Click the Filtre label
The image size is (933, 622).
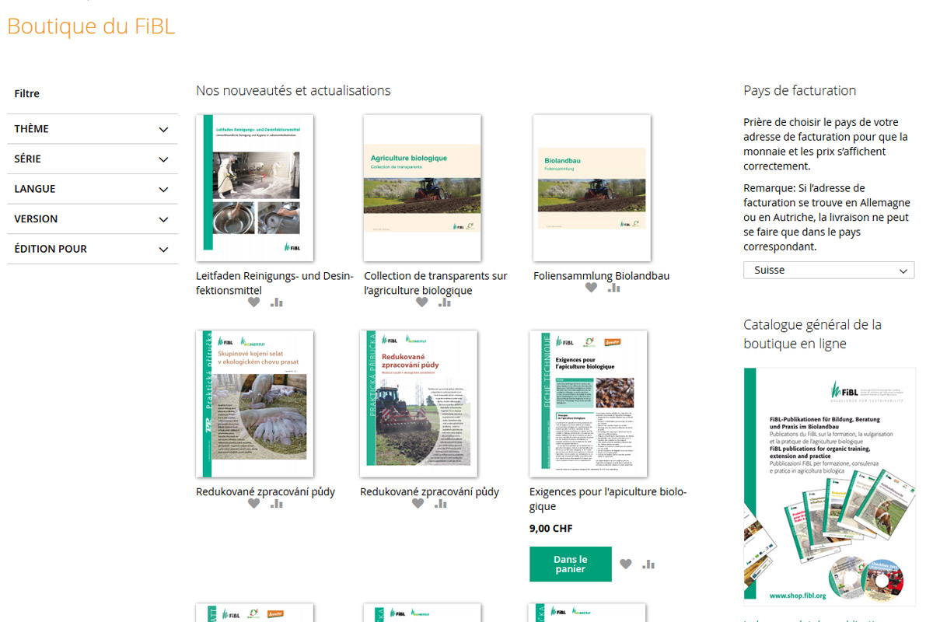pyautogui.click(x=26, y=93)
